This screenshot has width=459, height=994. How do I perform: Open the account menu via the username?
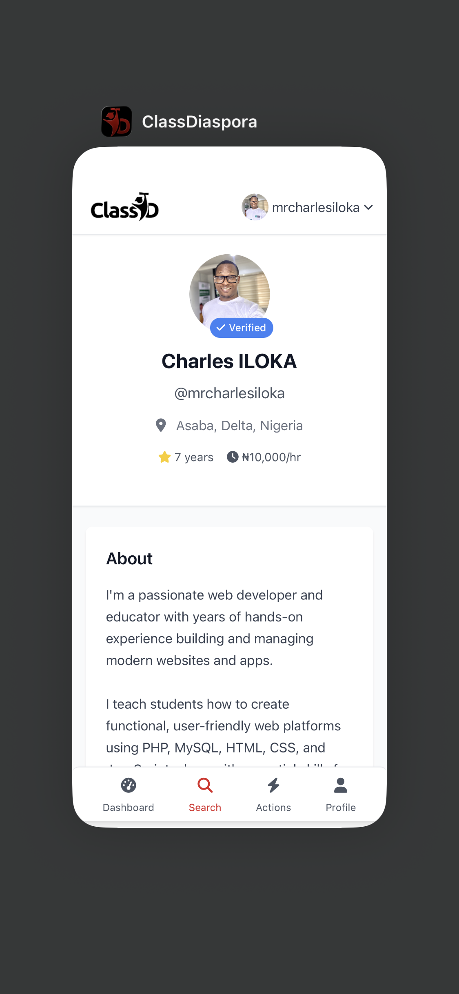click(x=316, y=207)
